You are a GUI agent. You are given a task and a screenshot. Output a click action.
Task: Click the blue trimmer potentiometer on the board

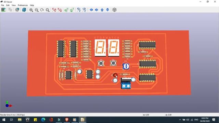coord(126,66)
